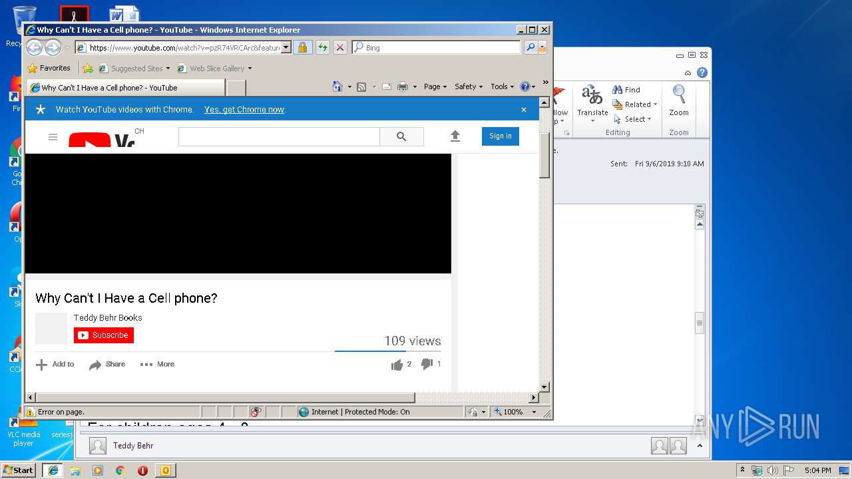This screenshot has height=479, width=852.
Task: Open the Tools menu
Action: [x=503, y=86]
